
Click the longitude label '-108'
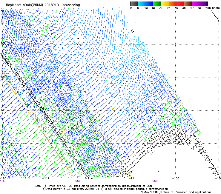[x=176, y=178]
